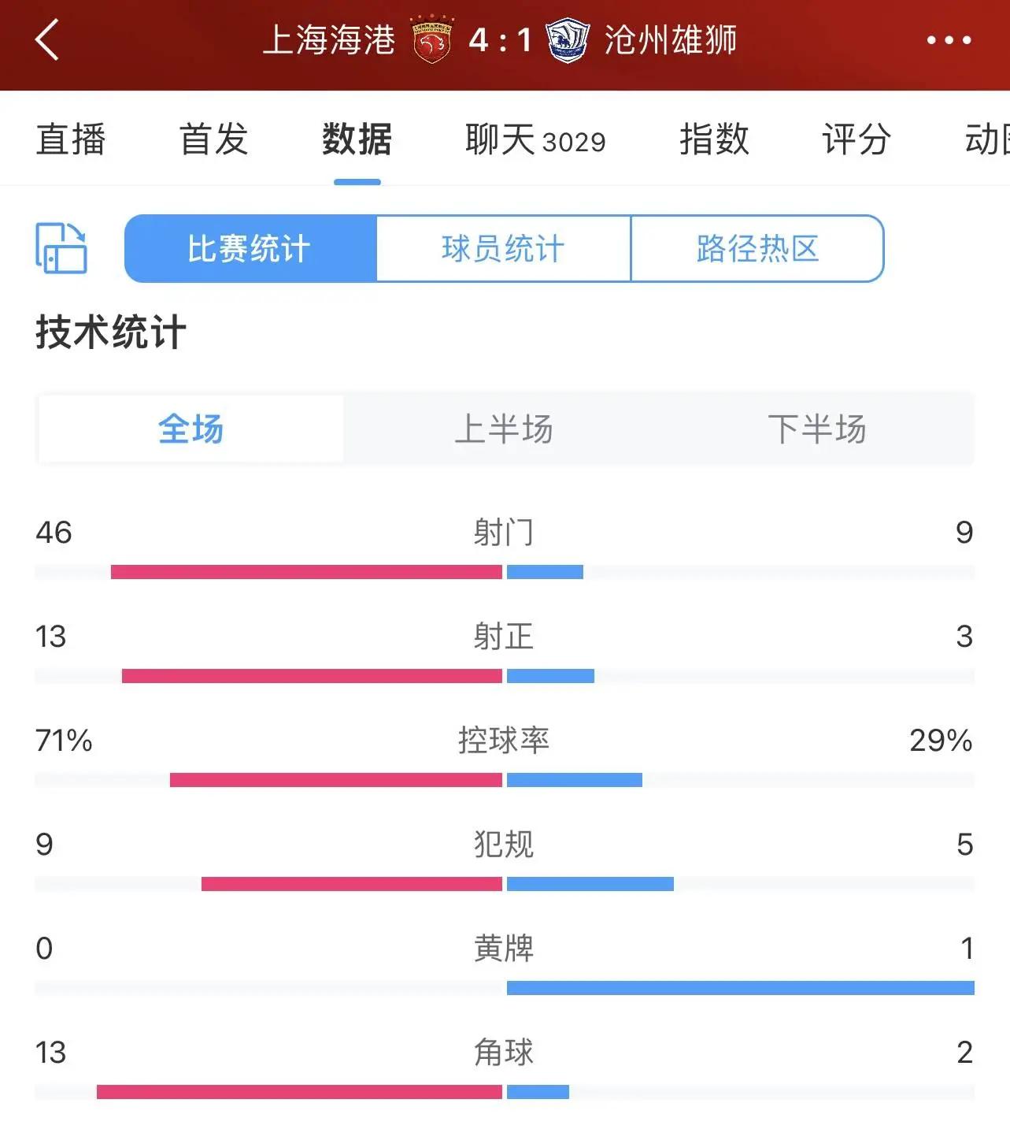1010x1129 pixels.
Task: Select 全场 full match filter
Action: [191, 429]
